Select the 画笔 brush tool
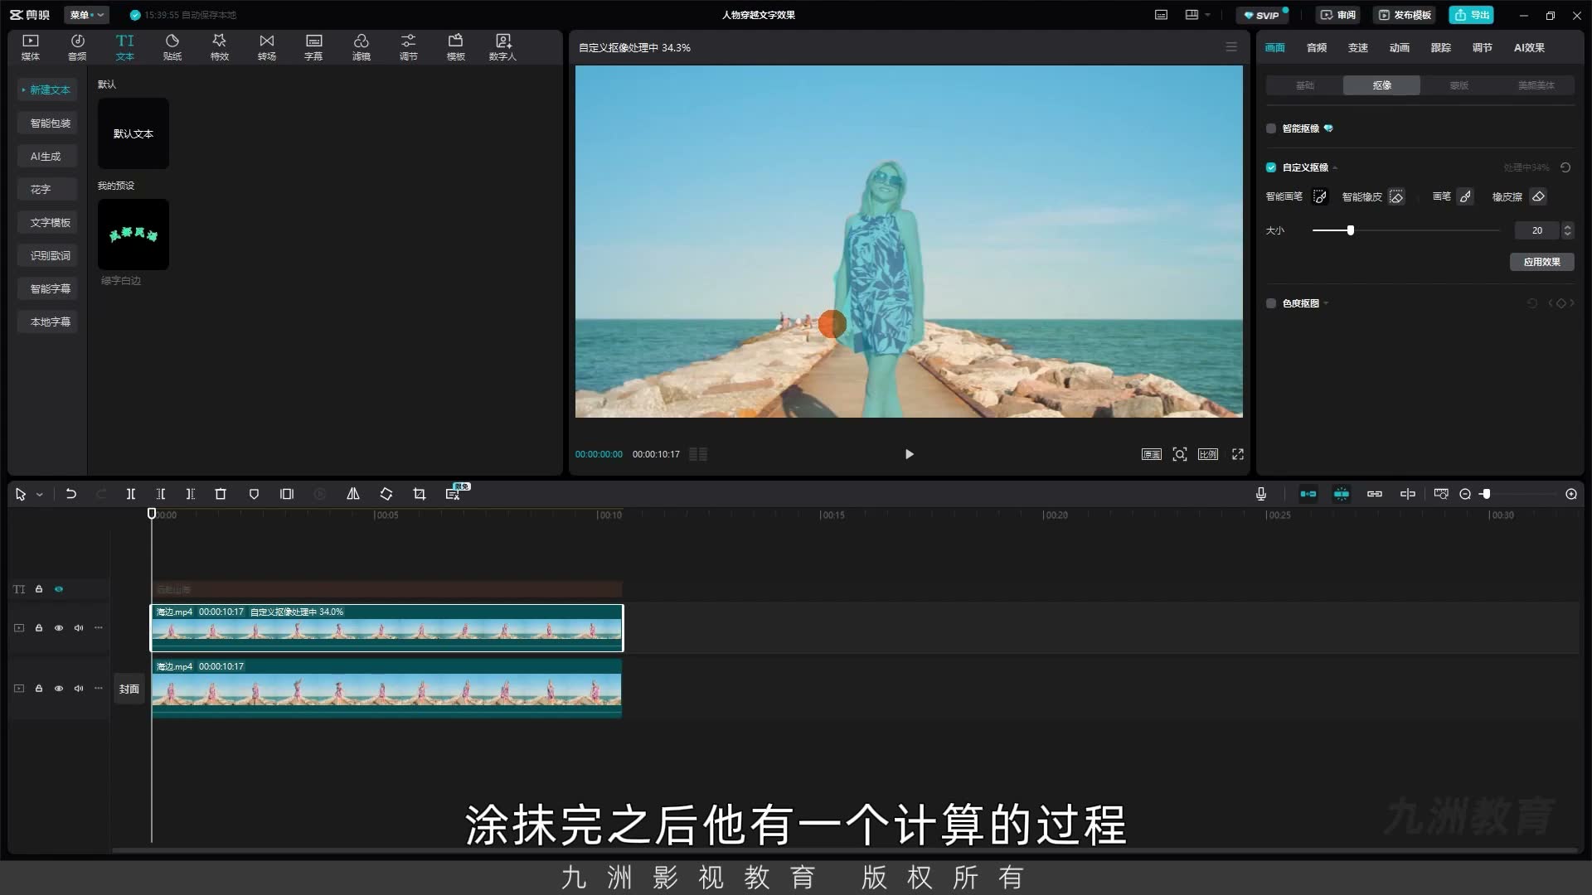This screenshot has width=1592, height=895. point(1465,196)
